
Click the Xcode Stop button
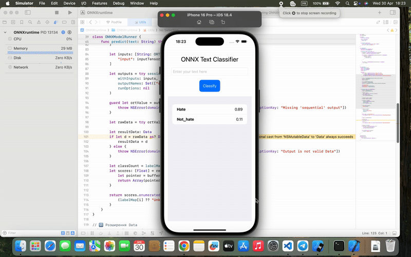(x=57, y=12)
